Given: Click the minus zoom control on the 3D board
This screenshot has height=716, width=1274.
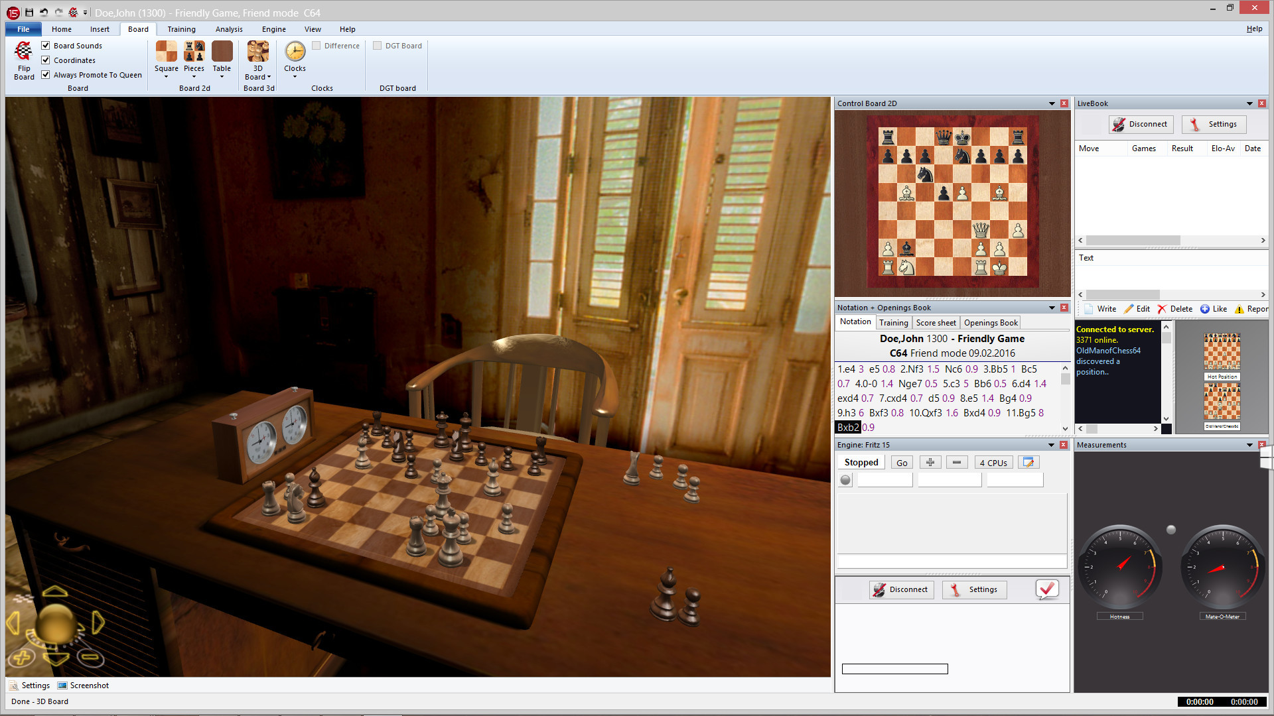Looking at the screenshot, I should pyautogui.click(x=91, y=658).
